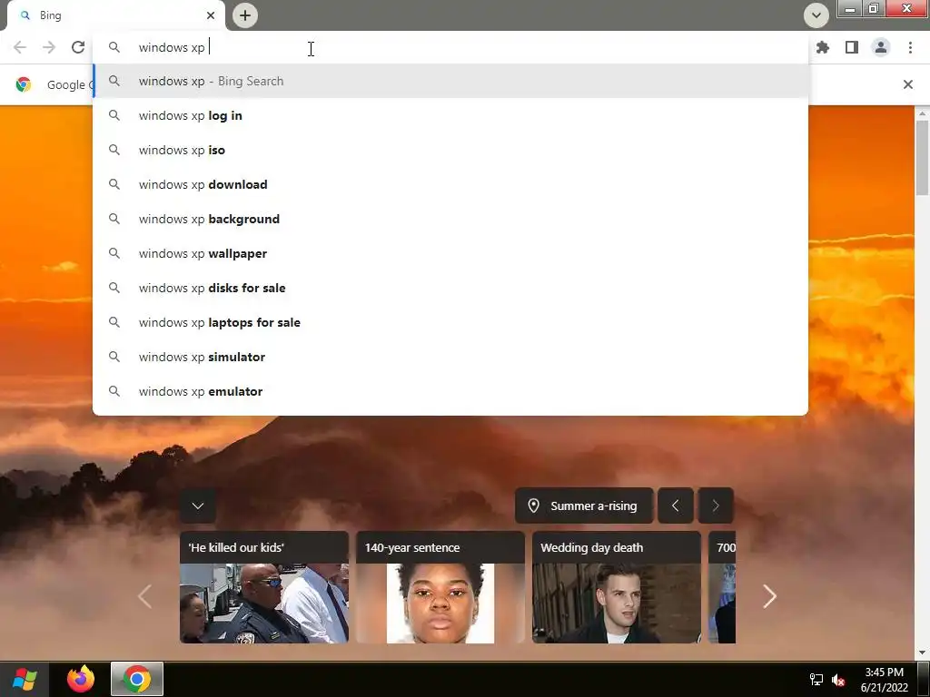This screenshot has height=697, width=930.
Task: Choose the 'windows xp background' suggestion
Action: [450, 219]
